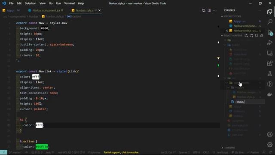Open the Explorer view in the activity bar
Viewport: 275px width, 155px height.
coord(270,12)
